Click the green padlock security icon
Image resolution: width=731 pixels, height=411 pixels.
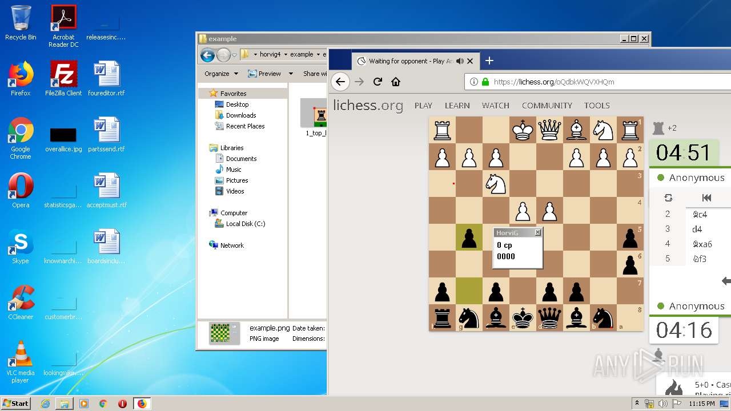tap(485, 82)
